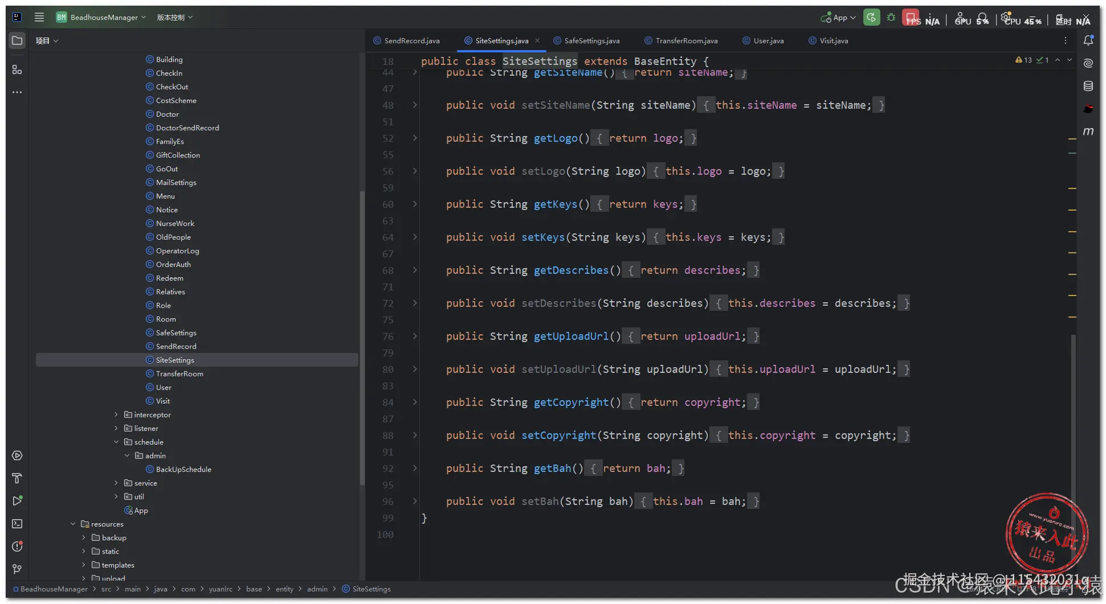Toggle the Project tool window icon
This screenshot has width=1106, height=604.
click(17, 41)
